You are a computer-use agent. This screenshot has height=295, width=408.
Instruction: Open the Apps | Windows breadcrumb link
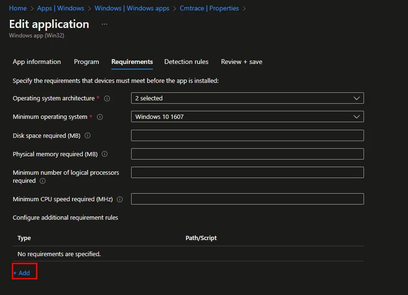(61, 8)
